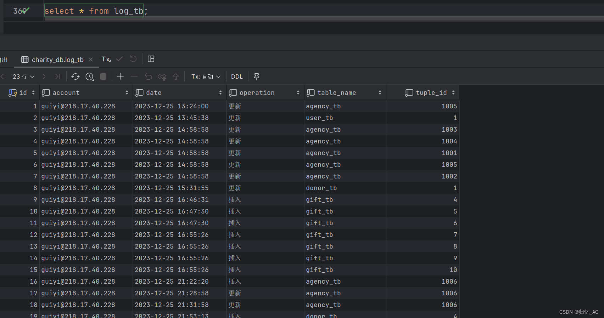Go to previous page arrow

pyautogui.click(x=2, y=76)
